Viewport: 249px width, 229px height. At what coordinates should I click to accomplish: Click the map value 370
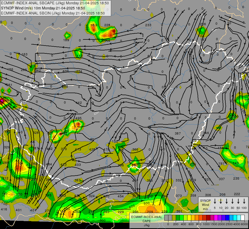(64, 149)
